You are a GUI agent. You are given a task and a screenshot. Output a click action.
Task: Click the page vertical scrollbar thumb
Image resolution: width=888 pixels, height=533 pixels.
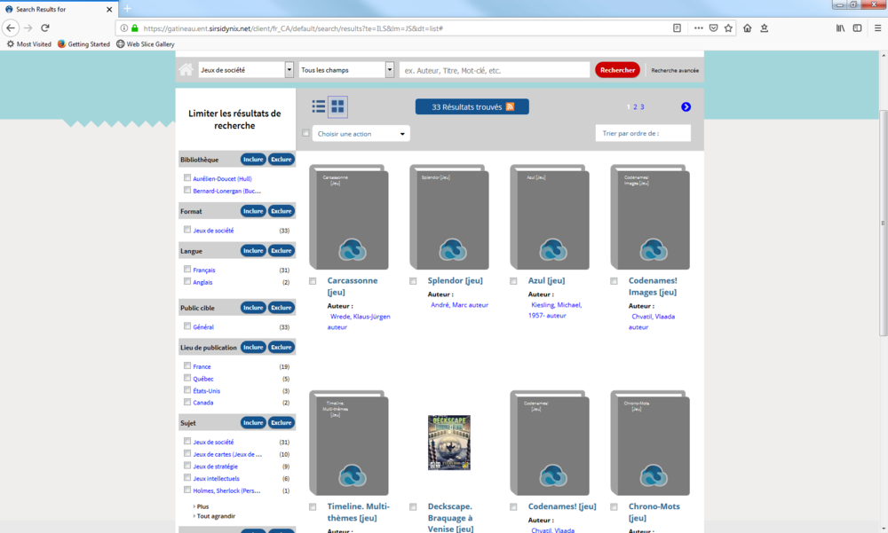[883, 223]
